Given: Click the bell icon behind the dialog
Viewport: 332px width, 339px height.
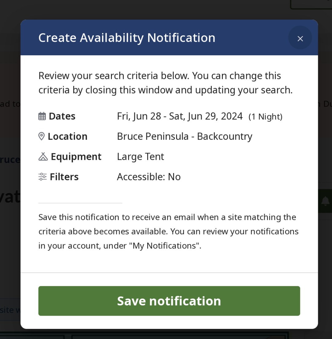Looking at the screenshot, I should point(325,201).
